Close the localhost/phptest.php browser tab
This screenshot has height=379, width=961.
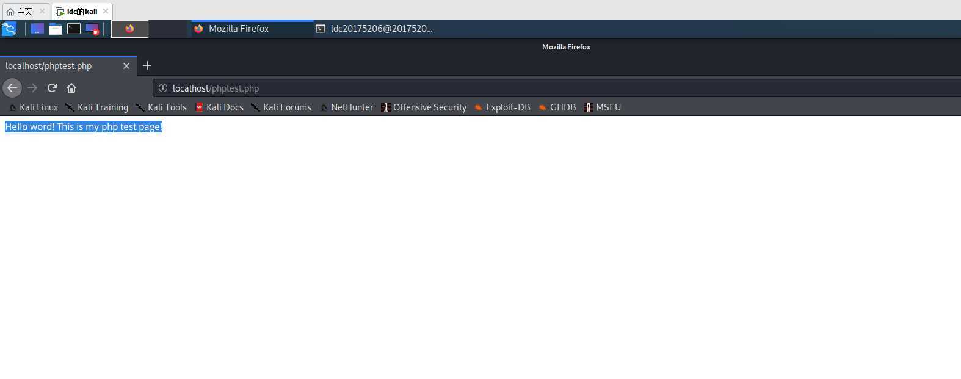pos(126,66)
